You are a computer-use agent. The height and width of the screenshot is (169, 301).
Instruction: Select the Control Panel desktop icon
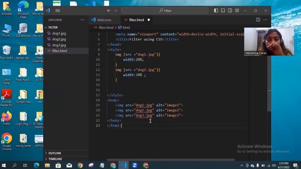click(7, 76)
